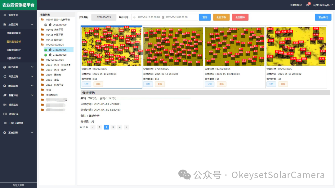335x188 pixels.
Task: Click the 智慧环控 leaf icon
Action: [5, 95]
